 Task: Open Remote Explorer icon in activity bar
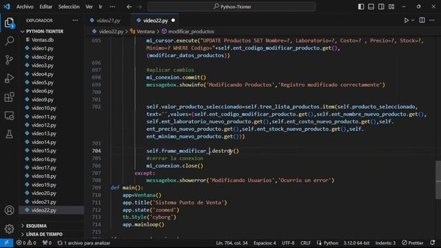(x=9, y=116)
